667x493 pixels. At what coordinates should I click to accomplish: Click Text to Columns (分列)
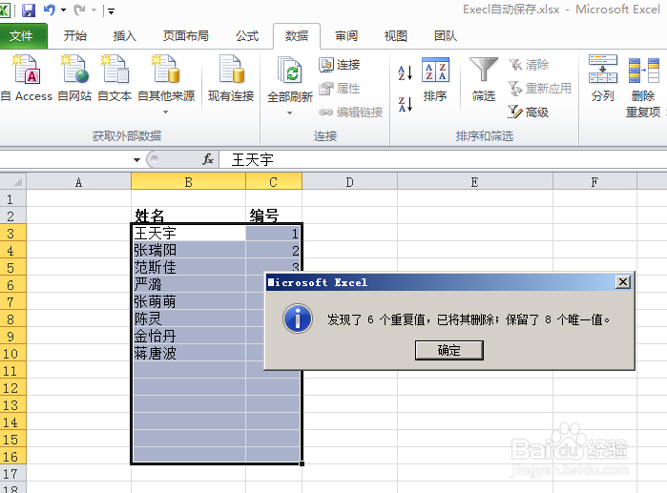coord(603,78)
